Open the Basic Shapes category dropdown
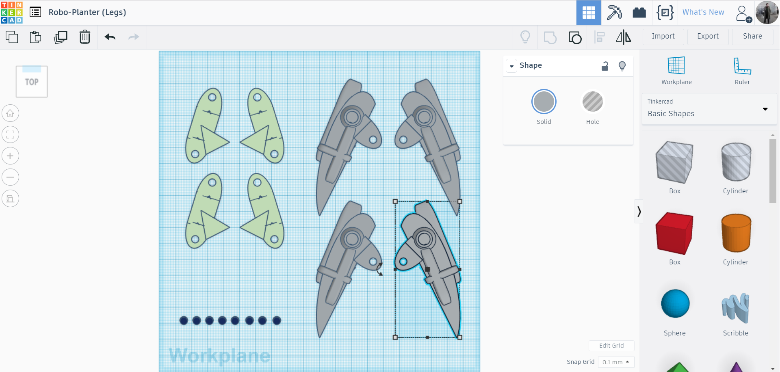The width and height of the screenshot is (780, 372). pyautogui.click(x=709, y=109)
